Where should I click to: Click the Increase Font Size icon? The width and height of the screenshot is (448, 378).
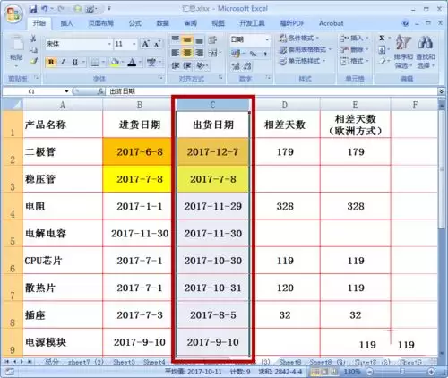(x=145, y=44)
